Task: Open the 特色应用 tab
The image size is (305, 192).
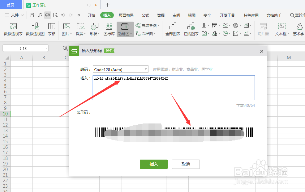Action: tap(251, 15)
